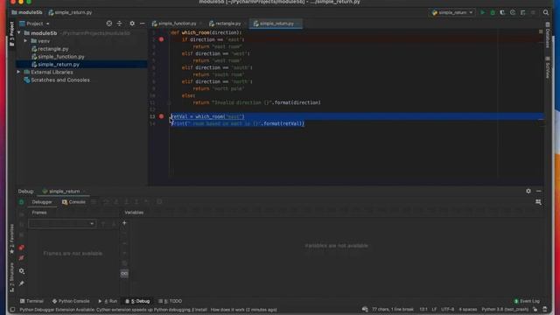Open the Python Console tool window
Screen dimensions: 560x315
pos(71,301)
